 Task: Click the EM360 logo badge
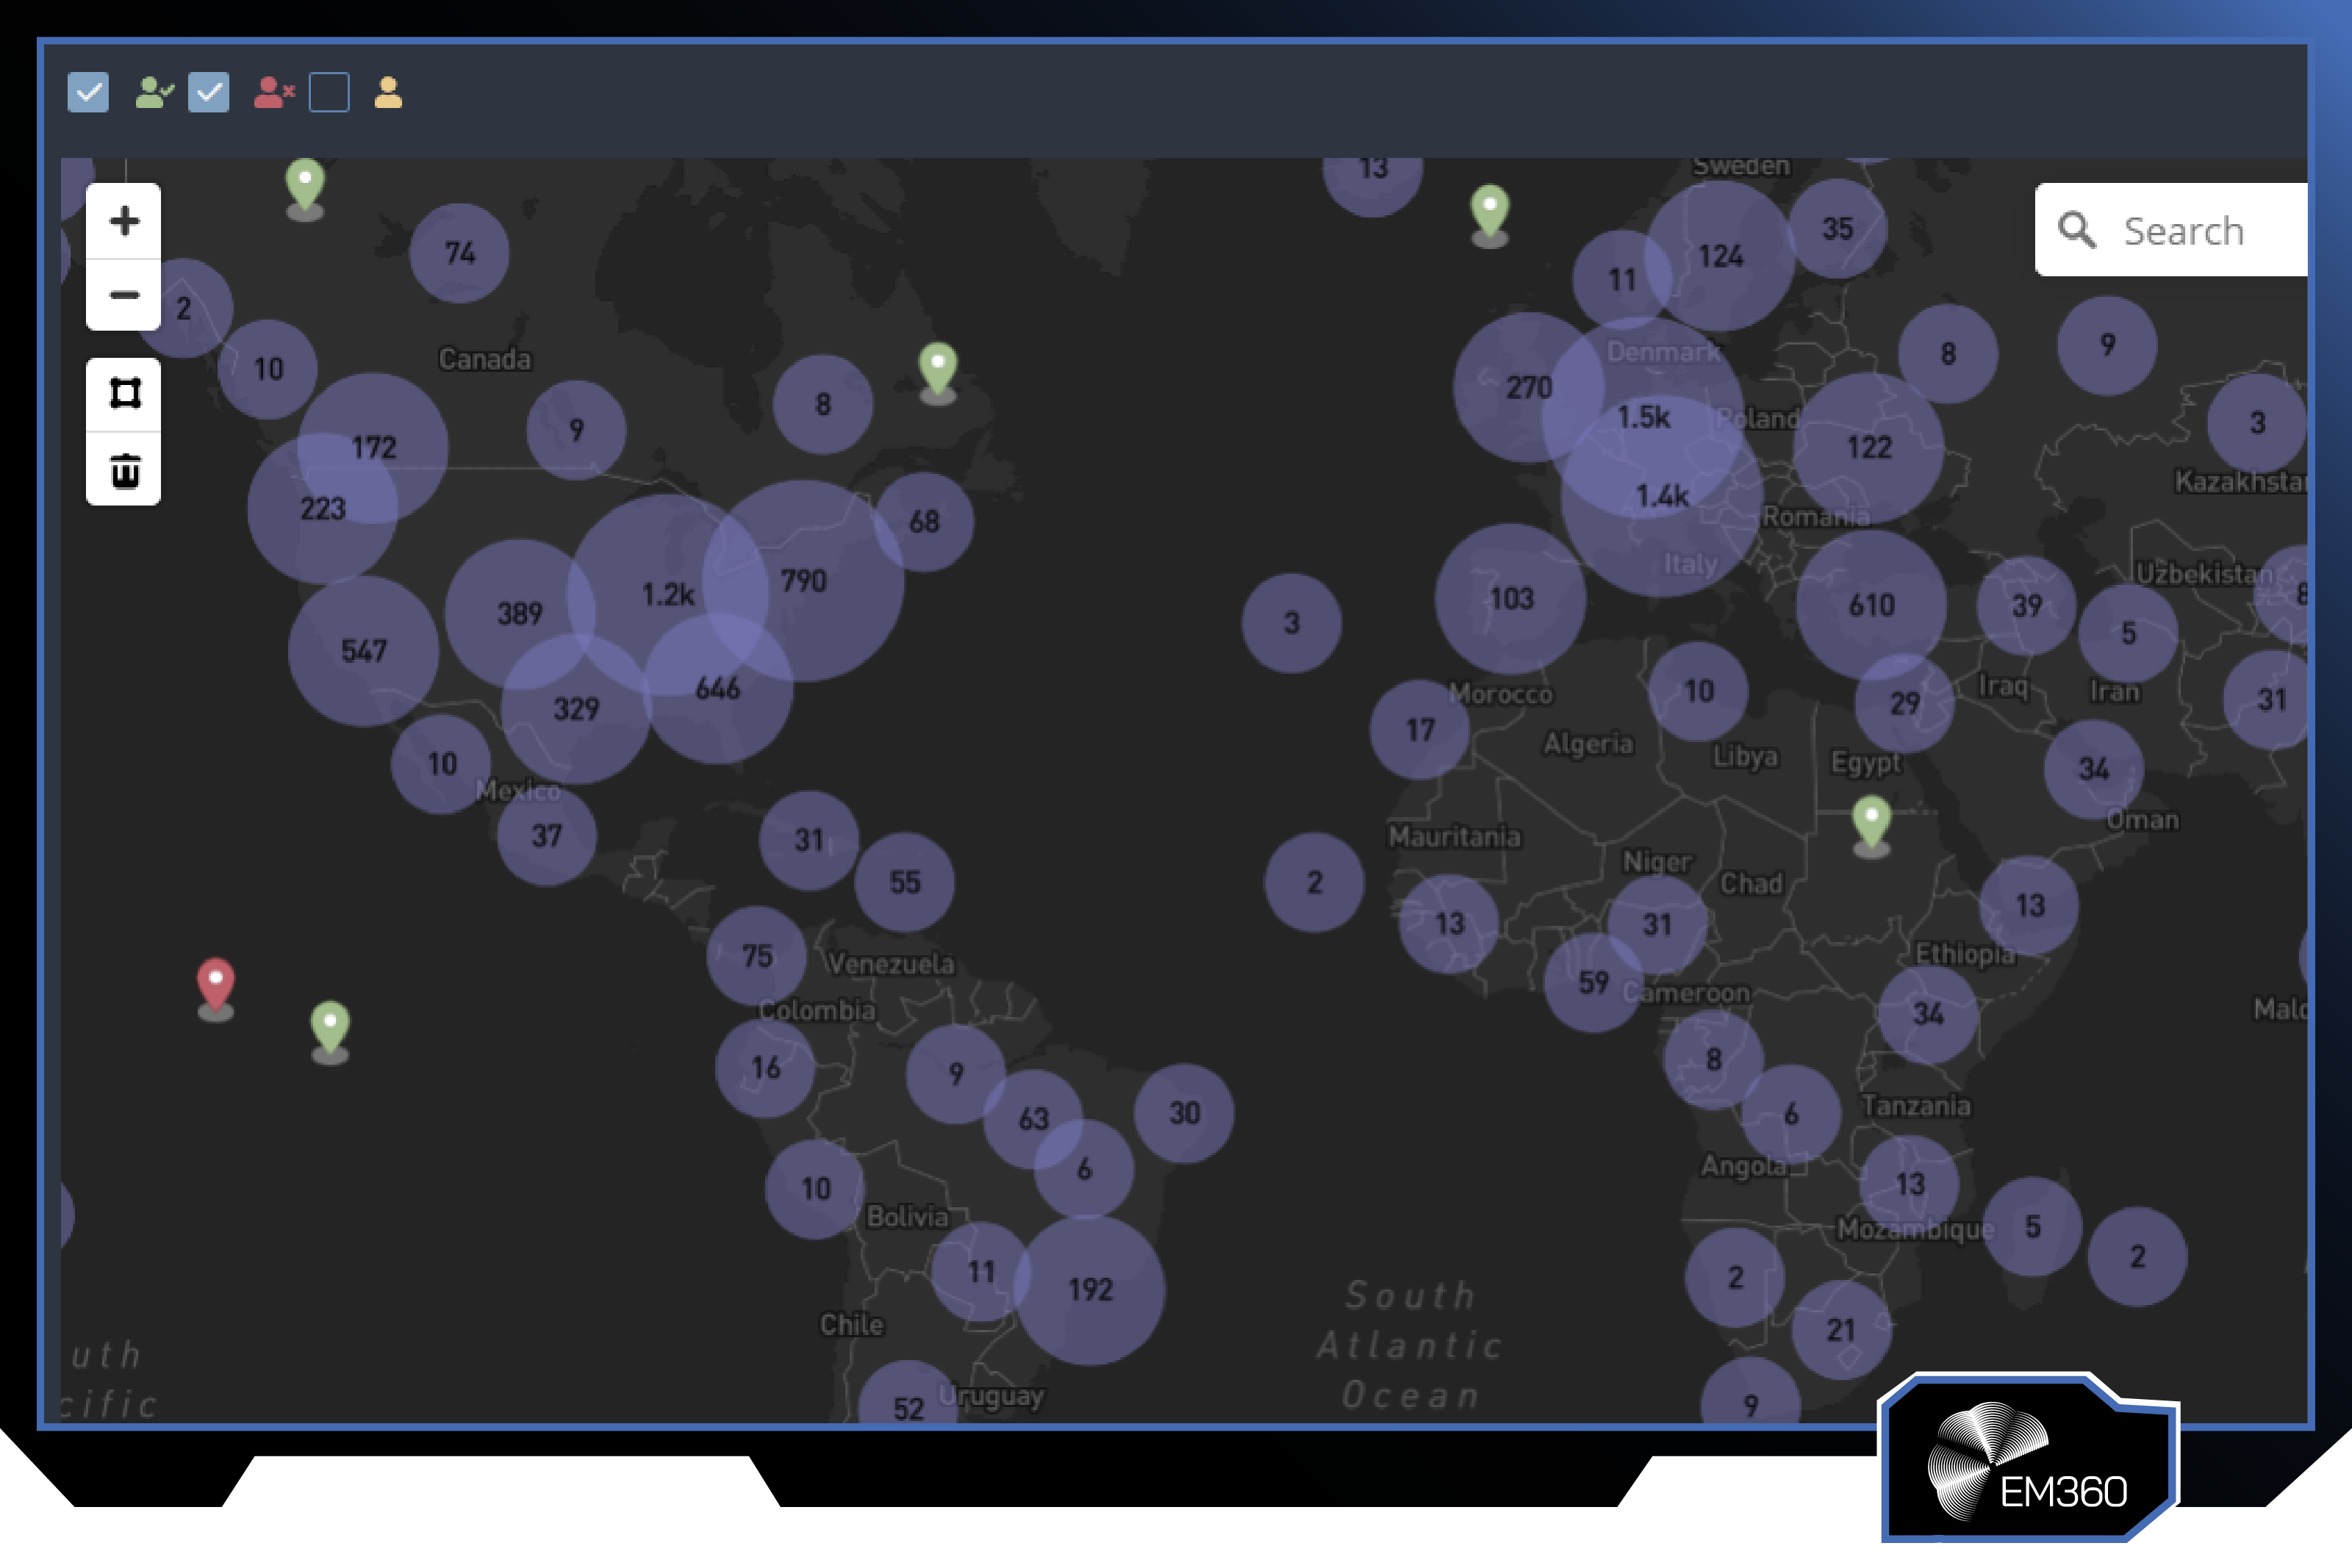click(2030, 1459)
